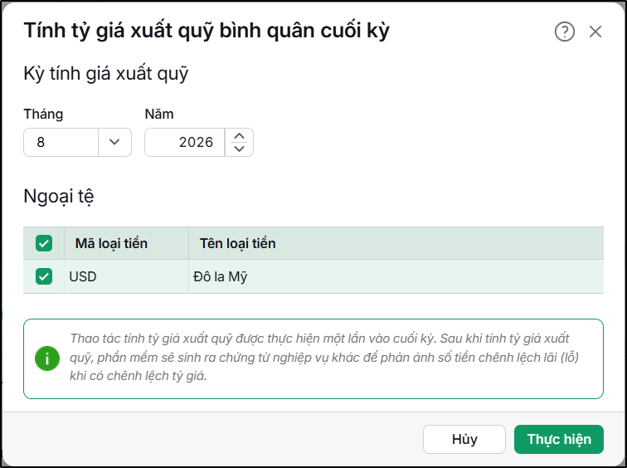
Task: Toggle the select-all currencies header checkbox
Action: click(x=44, y=243)
